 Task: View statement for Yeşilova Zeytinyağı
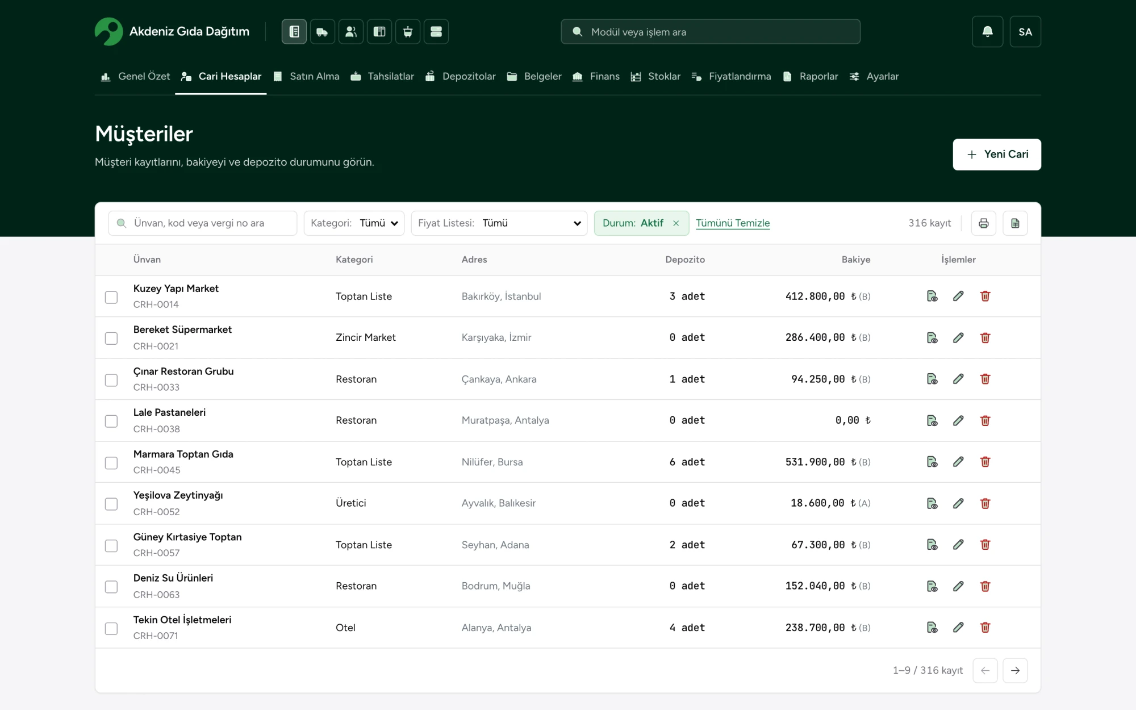[x=932, y=503]
